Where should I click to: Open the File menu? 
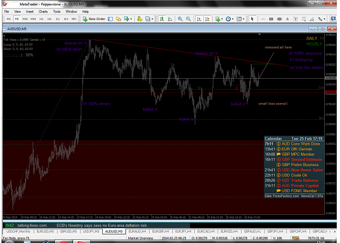(7, 12)
